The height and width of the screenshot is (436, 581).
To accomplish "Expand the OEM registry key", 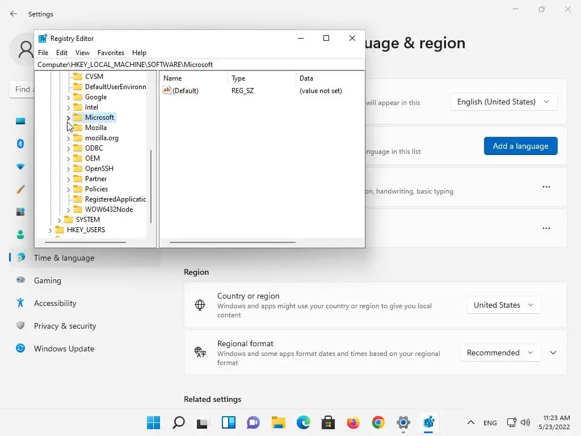I will click(x=68, y=159).
